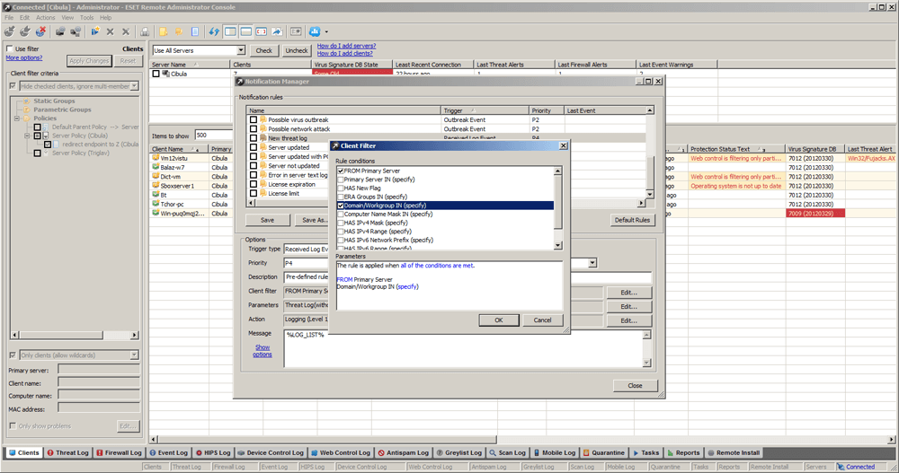Click the clients table horizontal scrollbar thumb
Viewport: 899px width, 473px height.
(327, 440)
